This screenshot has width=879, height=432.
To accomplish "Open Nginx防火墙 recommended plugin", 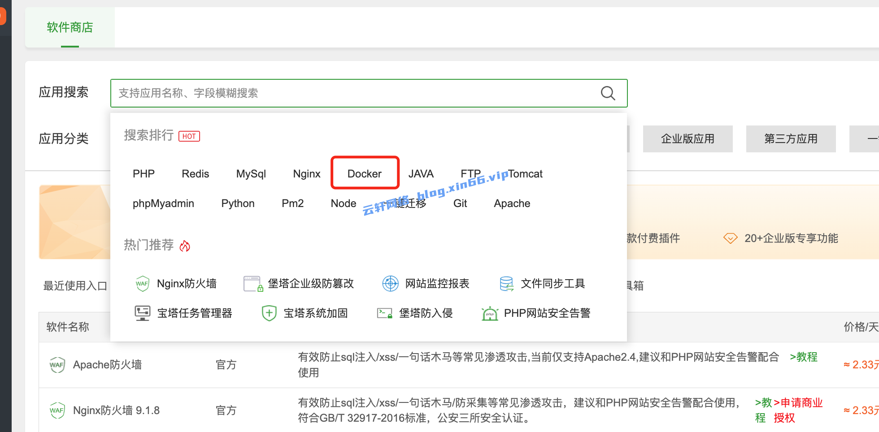I will [187, 284].
